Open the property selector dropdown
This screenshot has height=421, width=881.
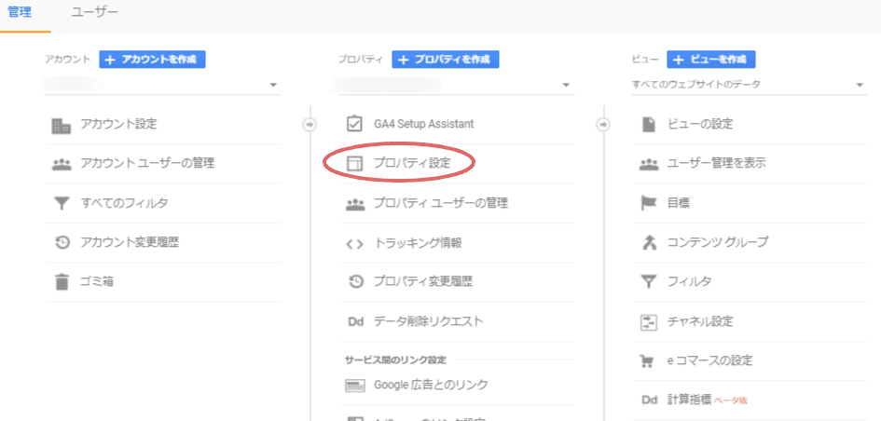pyautogui.click(x=456, y=85)
